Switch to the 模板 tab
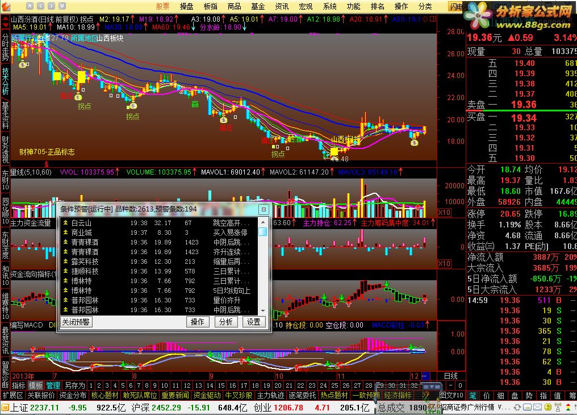The height and width of the screenshot is (415, 577). coord(36,385)
